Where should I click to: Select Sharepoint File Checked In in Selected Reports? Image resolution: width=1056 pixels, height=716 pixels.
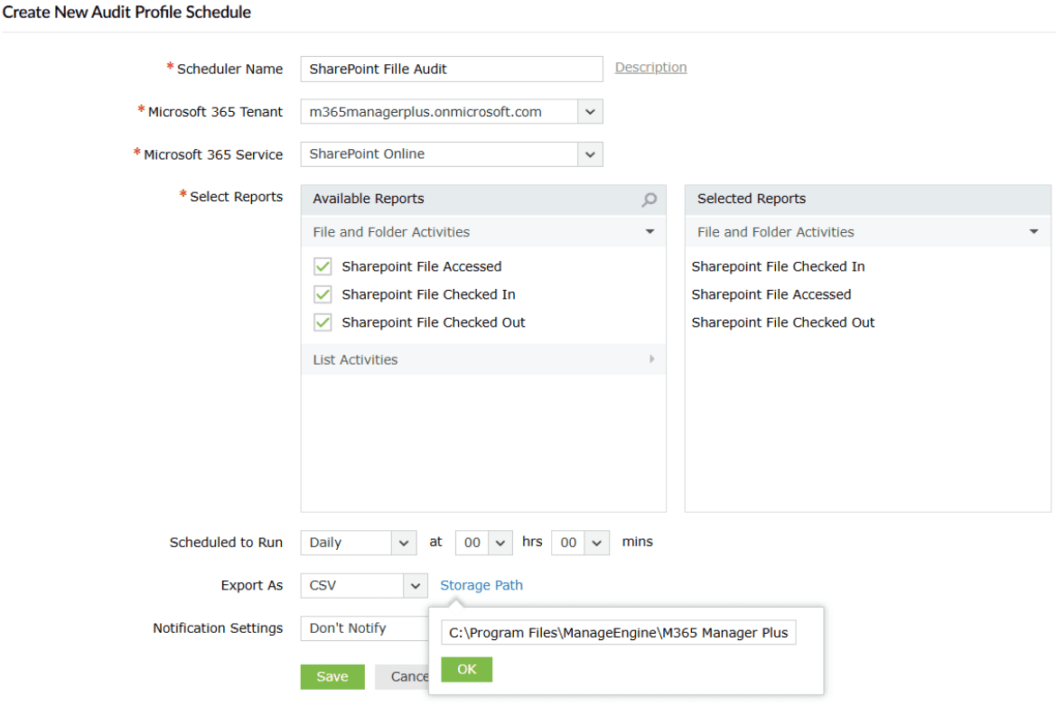778,266
